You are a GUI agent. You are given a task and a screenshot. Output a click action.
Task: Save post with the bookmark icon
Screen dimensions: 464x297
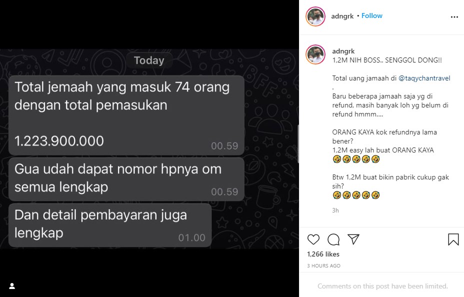[x=453, y=239]
